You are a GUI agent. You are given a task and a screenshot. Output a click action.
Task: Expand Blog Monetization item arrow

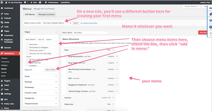pyautogui.click(x=117, y=57)
